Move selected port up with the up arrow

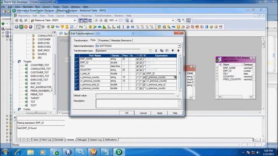(173, 51)
